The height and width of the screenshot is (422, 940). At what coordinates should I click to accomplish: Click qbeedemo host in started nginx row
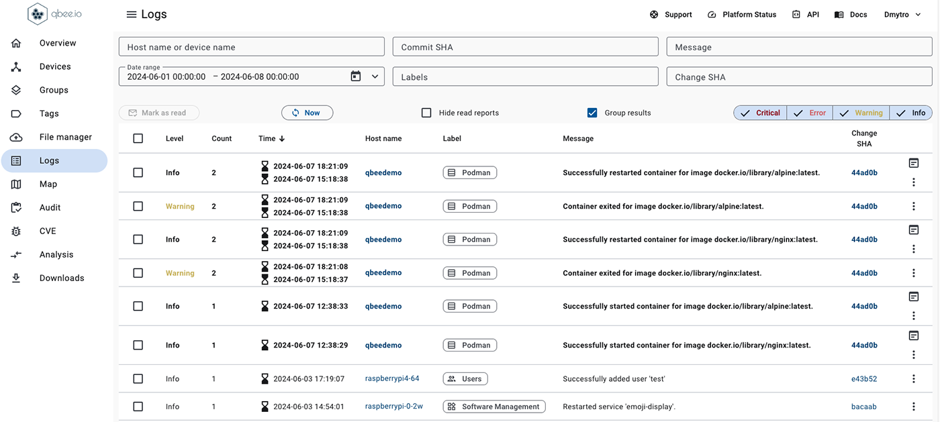pos(383,345)
